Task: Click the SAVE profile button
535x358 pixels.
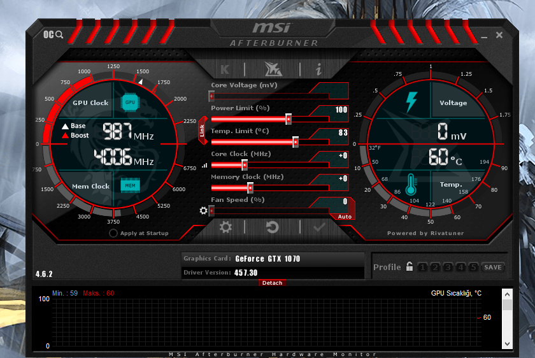Action: pyautogui.click(x=493, y=267)
